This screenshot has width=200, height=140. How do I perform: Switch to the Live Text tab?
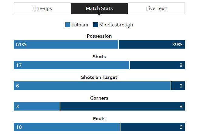(x=156, y=8)
